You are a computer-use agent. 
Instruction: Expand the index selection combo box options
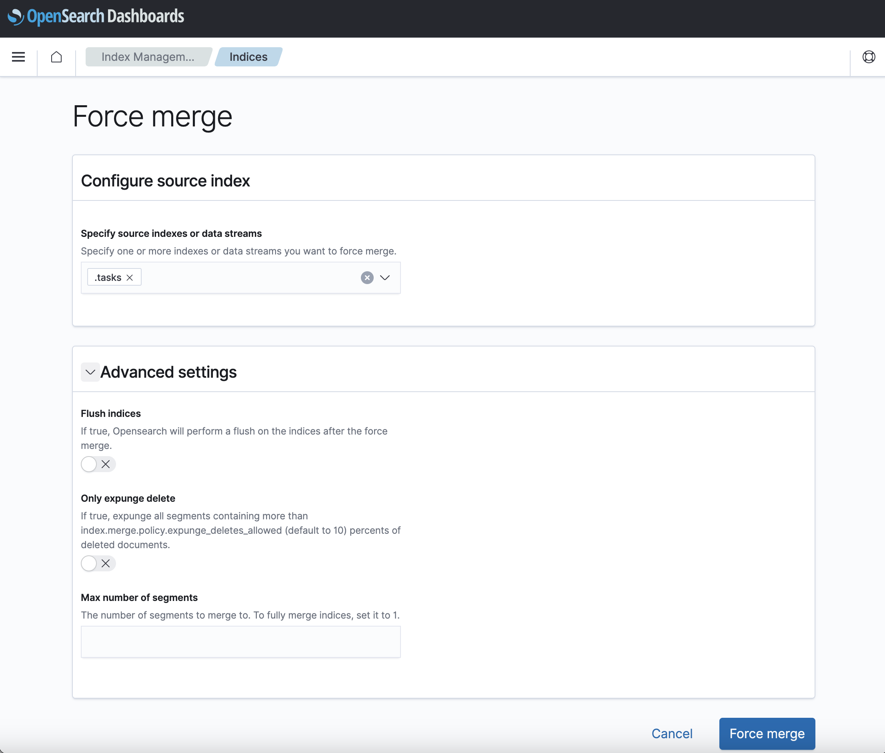(x=384, y=278)
